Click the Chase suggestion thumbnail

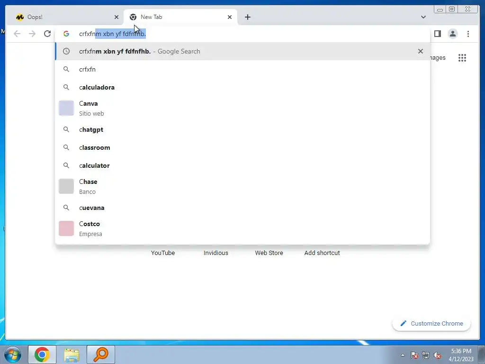pos(66,186)
